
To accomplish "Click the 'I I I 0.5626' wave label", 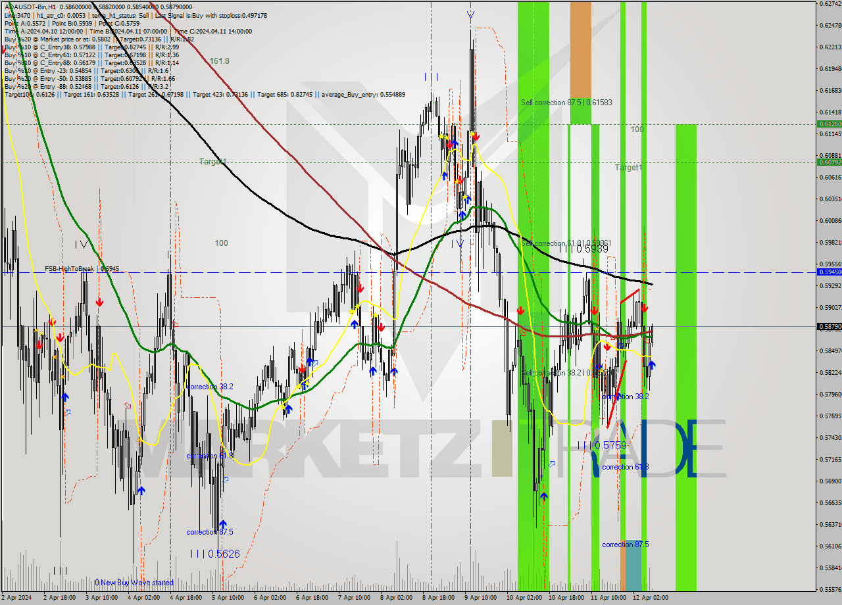I will click(215, 554).
